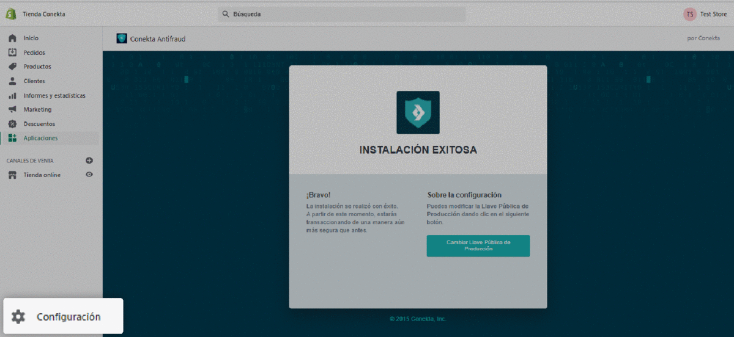Click the Informes bar chart icon
The height and width of the screenshot is (337, 734).
[12, 95]
